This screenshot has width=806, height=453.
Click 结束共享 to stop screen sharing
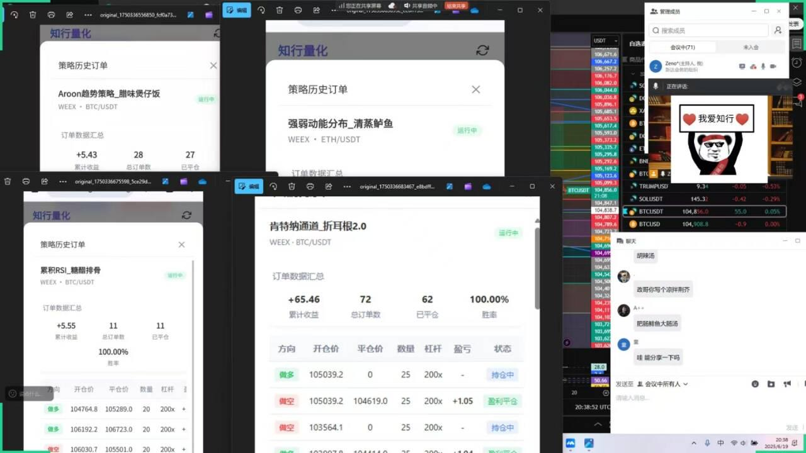[457, 6]
